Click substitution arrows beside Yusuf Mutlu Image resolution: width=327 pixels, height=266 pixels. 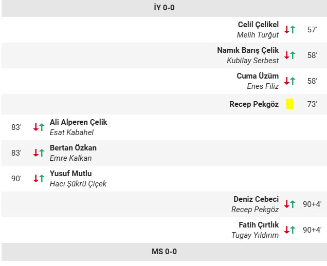39,179
